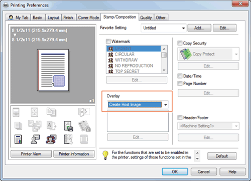Open the Other tab

(x=161, y=17)
